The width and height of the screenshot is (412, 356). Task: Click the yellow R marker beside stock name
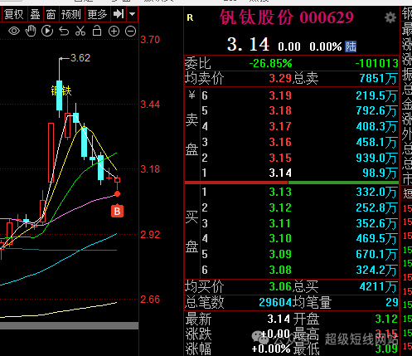[190, 18]
